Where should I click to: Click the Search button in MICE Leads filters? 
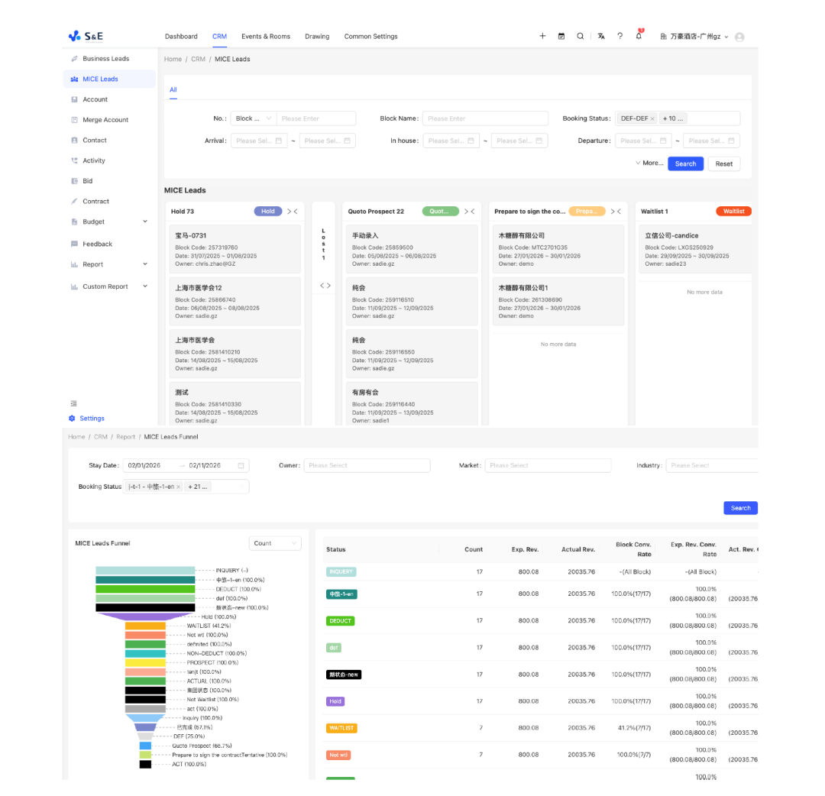685,163
